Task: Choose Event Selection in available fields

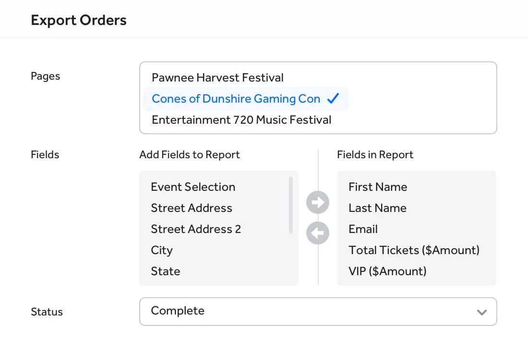Action: [193, 187]
